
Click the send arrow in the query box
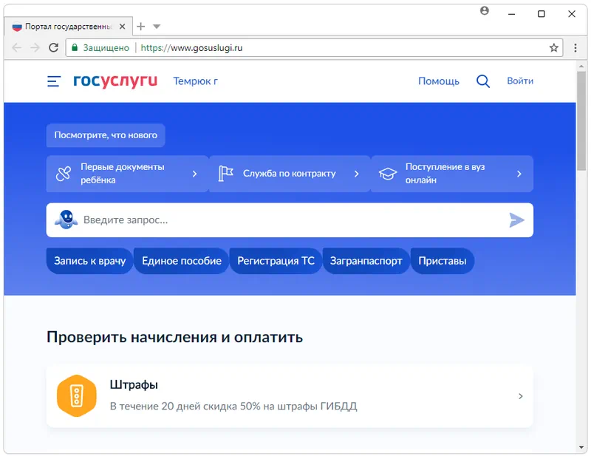click(x=516, y=220)
